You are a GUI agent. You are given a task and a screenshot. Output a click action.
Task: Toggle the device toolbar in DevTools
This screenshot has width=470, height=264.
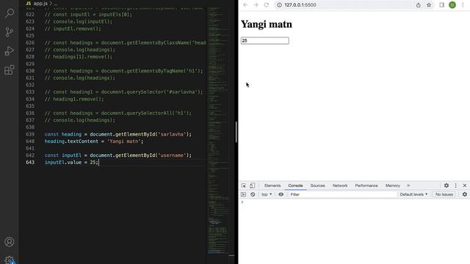[253, 186]
